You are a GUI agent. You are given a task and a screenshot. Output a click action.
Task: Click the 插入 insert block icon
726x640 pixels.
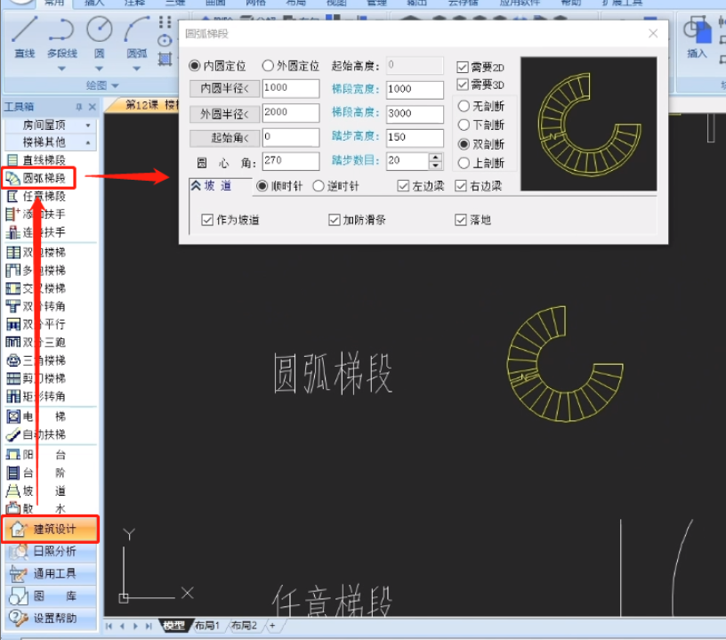click(x=698, y=37)
